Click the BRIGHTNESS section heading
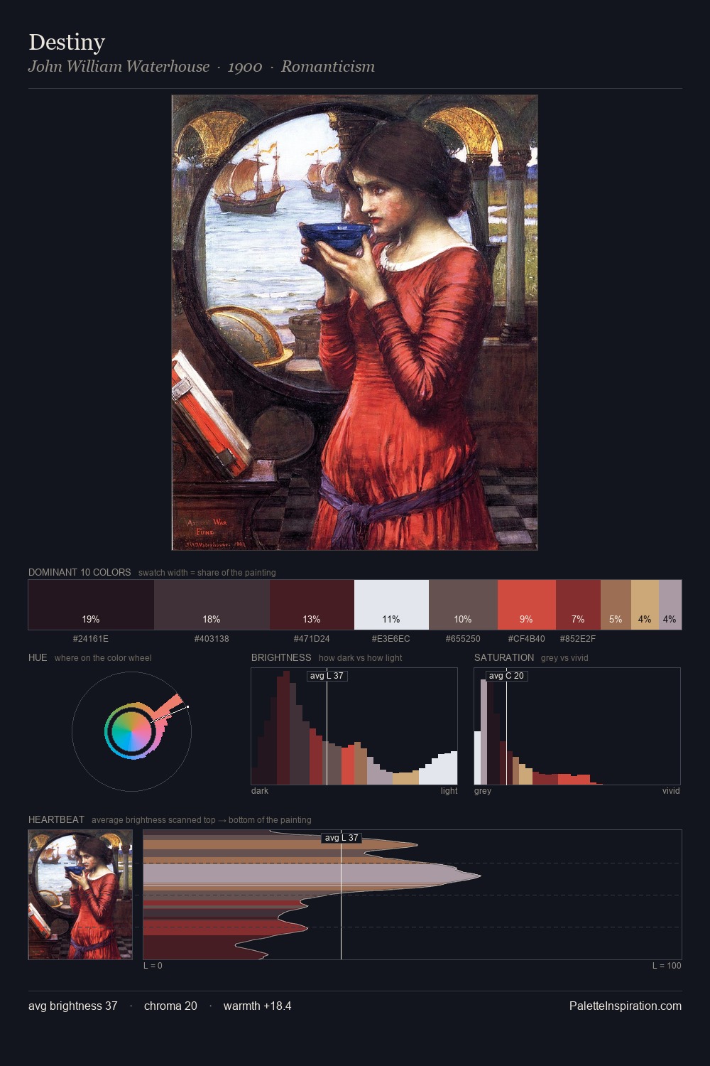710x1066 pixels. point(281,657)
